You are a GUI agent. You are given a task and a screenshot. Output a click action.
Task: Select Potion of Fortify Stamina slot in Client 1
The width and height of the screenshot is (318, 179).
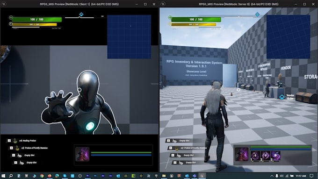click(29, 148)
